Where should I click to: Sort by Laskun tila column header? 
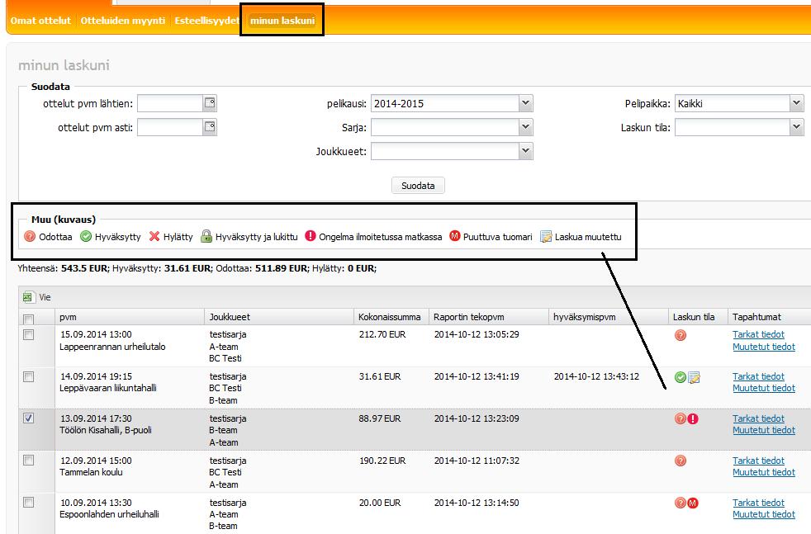(698, 317)
